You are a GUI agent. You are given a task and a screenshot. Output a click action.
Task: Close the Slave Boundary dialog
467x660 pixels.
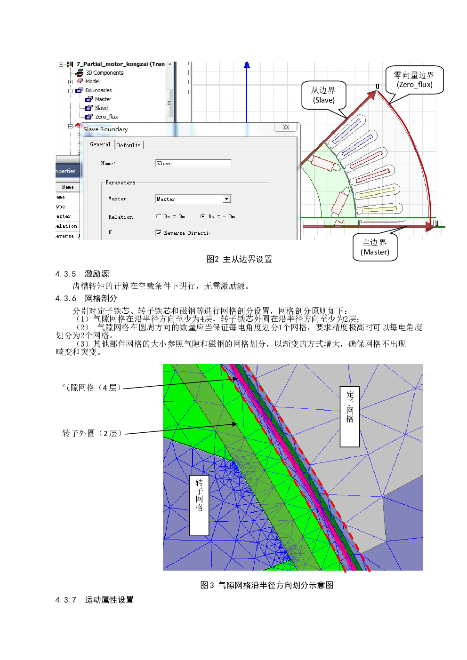tap(286, 127)
